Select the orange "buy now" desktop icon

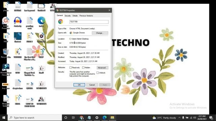pyautogui.click(x=6, y=85)
